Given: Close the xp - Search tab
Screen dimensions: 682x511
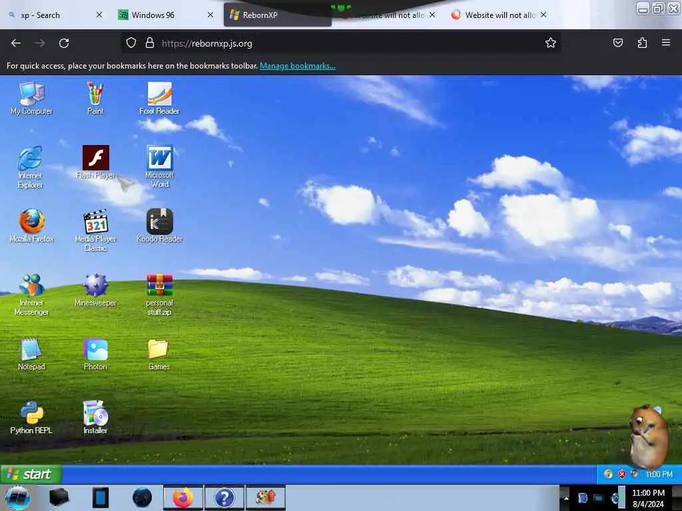Looking at the screenshot, I should pyautogui.click(x=99, y=15).
